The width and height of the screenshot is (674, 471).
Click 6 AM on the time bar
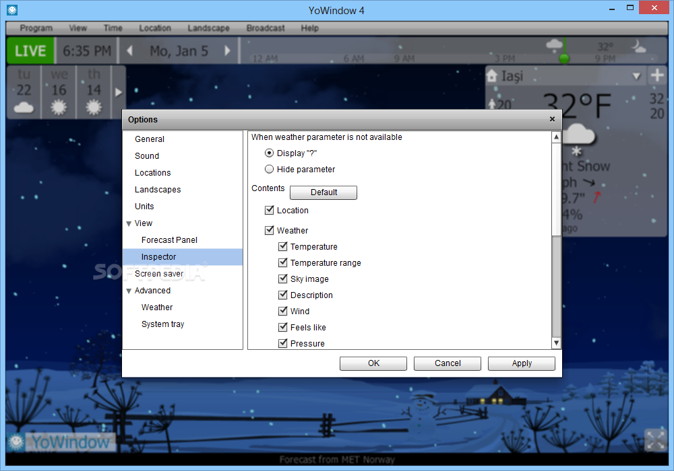(353, 59)
